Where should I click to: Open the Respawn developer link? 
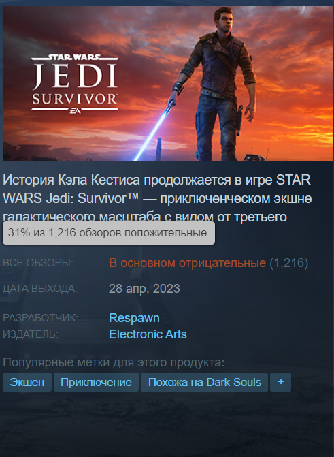(134, 317)
